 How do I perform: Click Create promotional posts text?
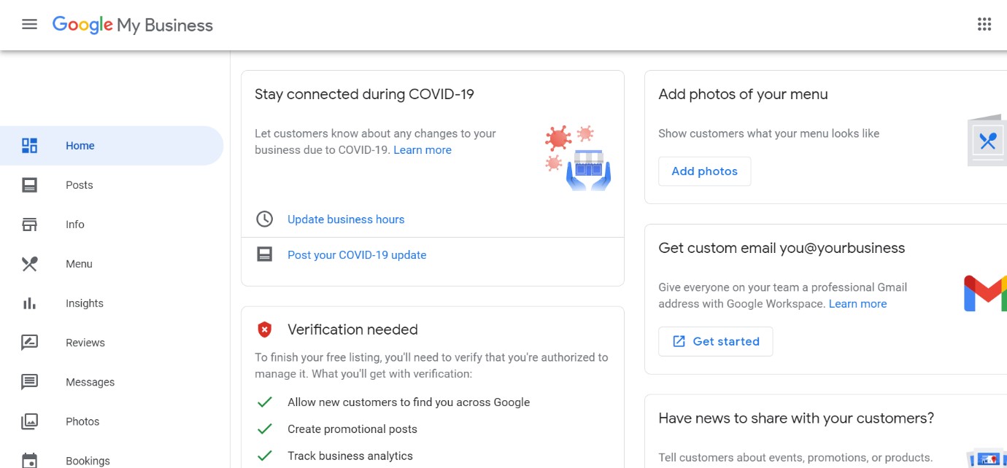[x=352, y=429]
